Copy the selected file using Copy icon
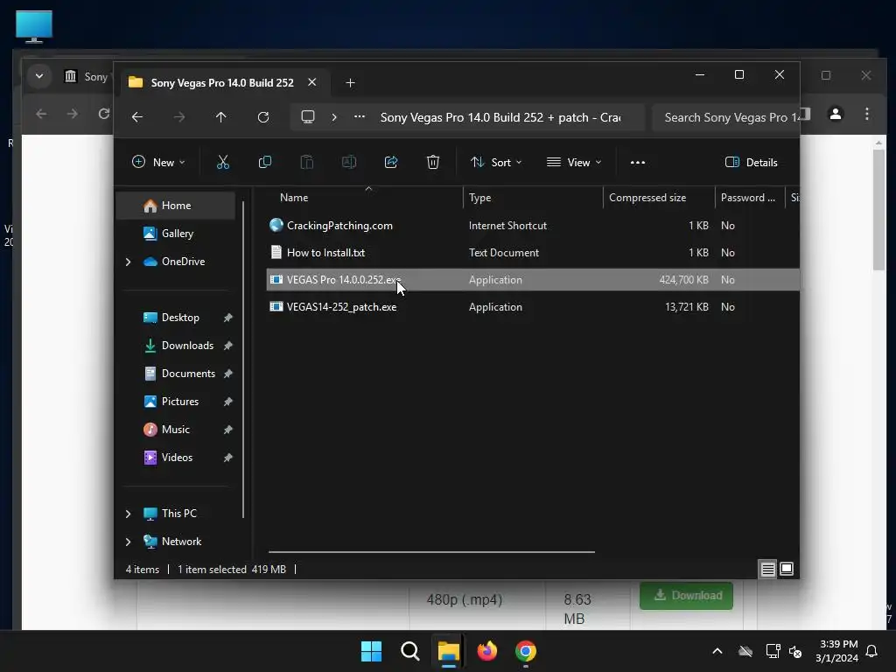 pyautogui.click(x=264, y=162)
